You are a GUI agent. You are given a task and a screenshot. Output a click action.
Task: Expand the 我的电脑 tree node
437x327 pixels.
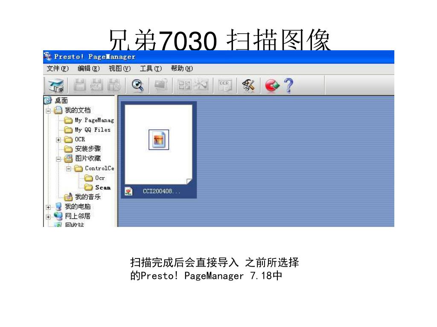tap(48, 207)
